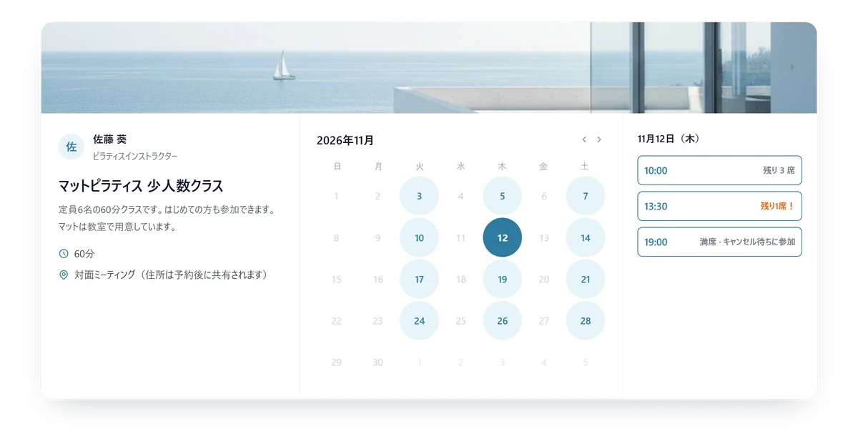Select November 10 on the calendar
Image resolution: width=858 pixels, height=429 pixels.
419,237
